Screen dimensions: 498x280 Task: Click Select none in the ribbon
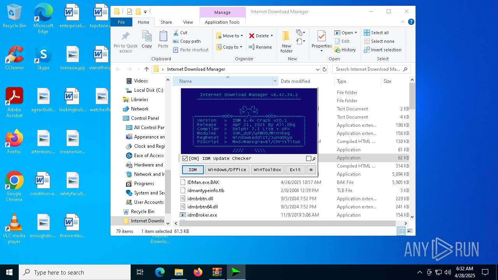(x=379, y=41)
